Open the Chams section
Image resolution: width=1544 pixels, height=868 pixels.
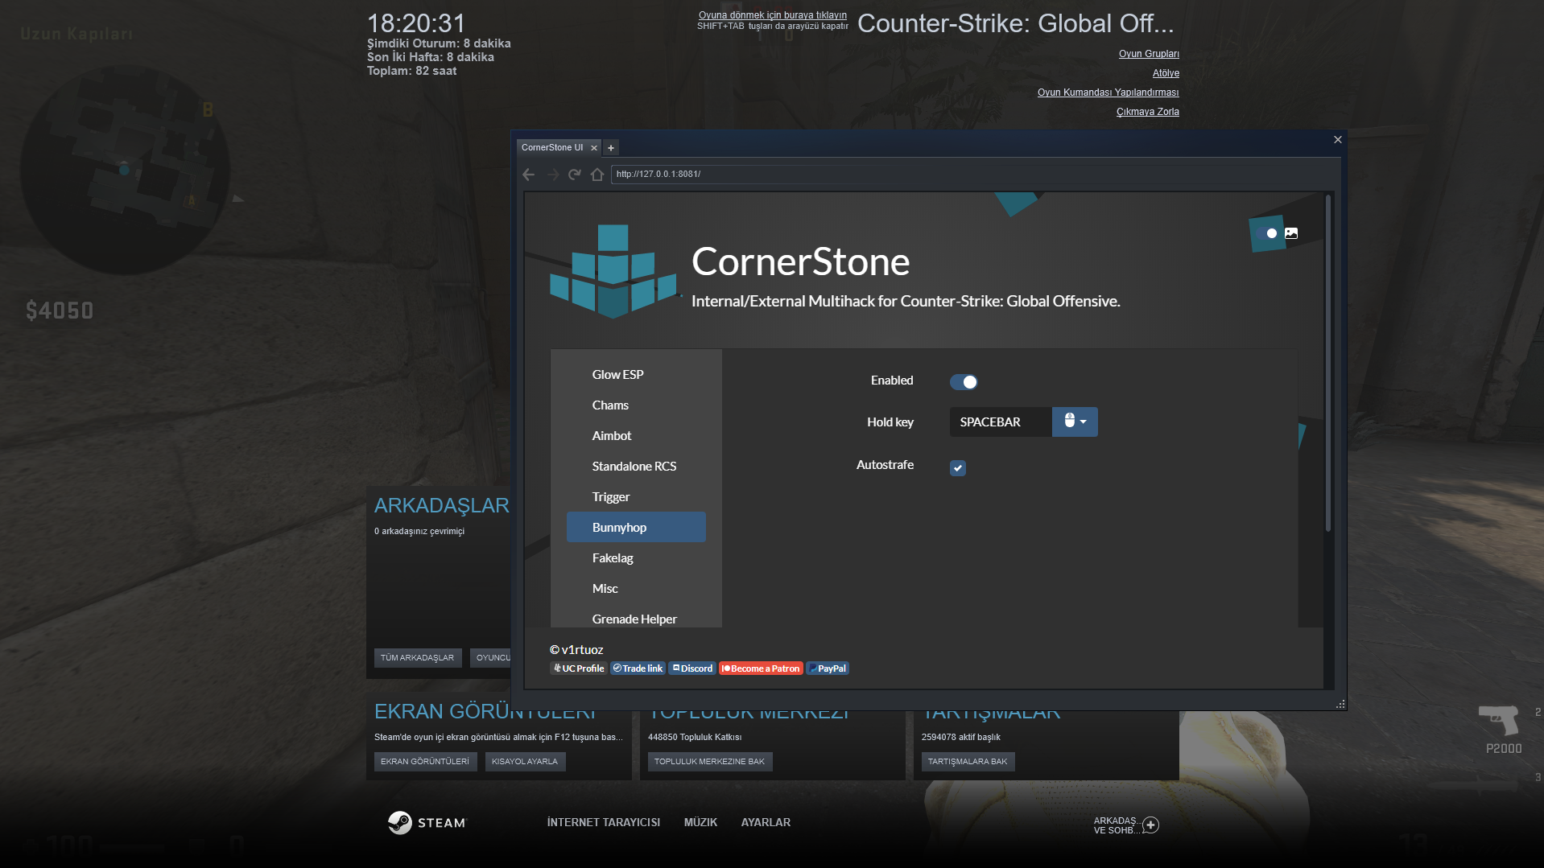636,405
